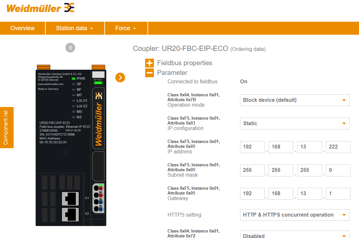Click the Connected to fieldbus On value
The height and width of the screenshot is (238, 359).
point(244,81)
